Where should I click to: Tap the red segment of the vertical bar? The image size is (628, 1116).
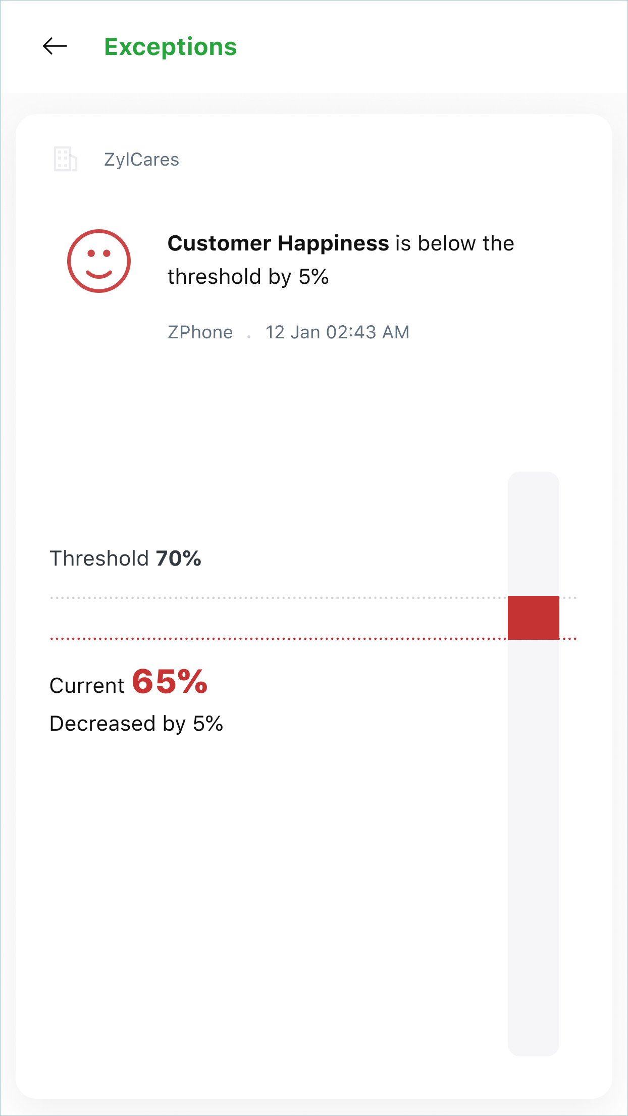tap(533, 618)
